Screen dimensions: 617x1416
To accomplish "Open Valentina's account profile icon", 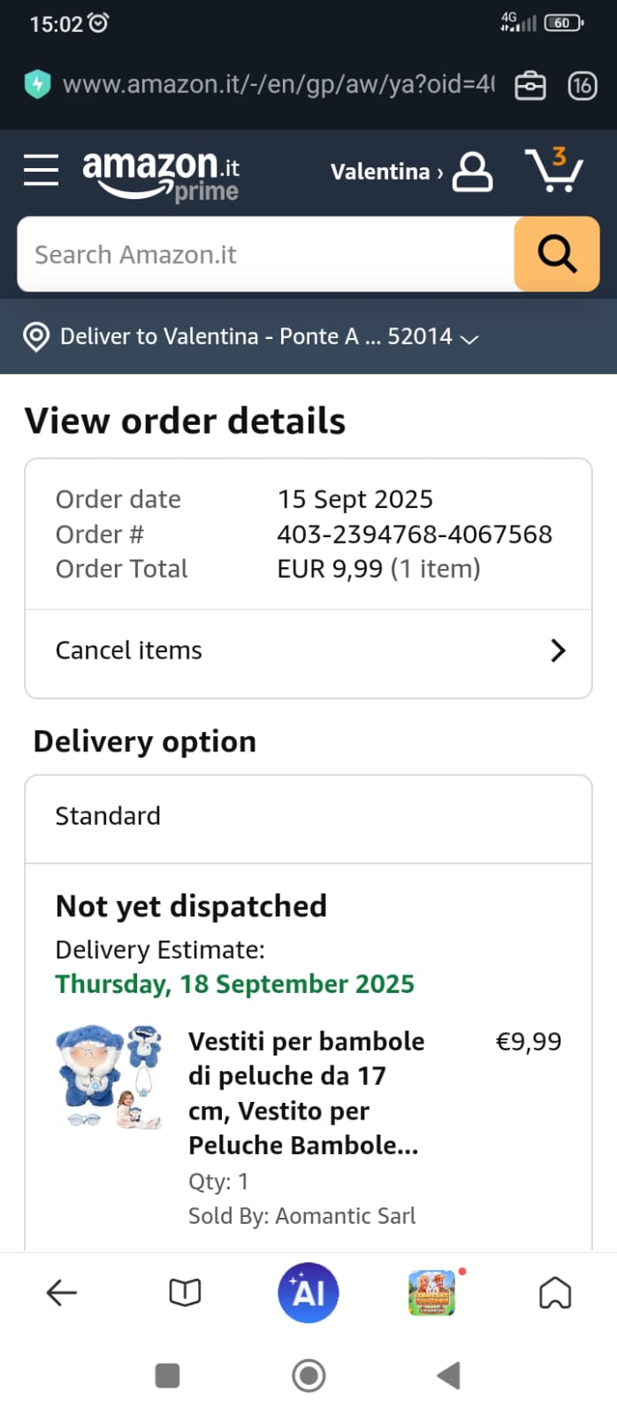I will (473, 172).
